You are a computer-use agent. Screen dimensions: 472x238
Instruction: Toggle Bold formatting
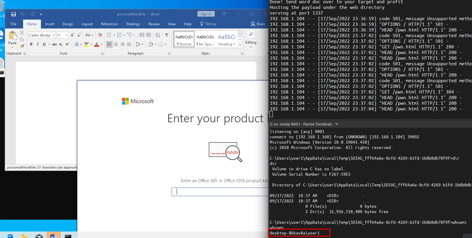click(31, 44)
